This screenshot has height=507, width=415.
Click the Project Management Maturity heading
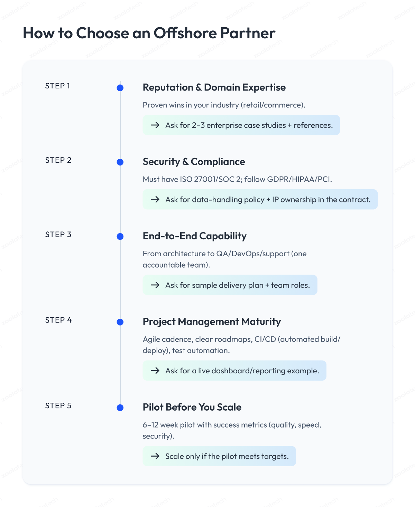[212, 322]
